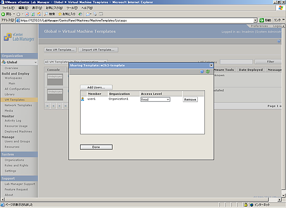Click the page help icon at top right
Screen dimensions: 286x208
click(279, 41)
